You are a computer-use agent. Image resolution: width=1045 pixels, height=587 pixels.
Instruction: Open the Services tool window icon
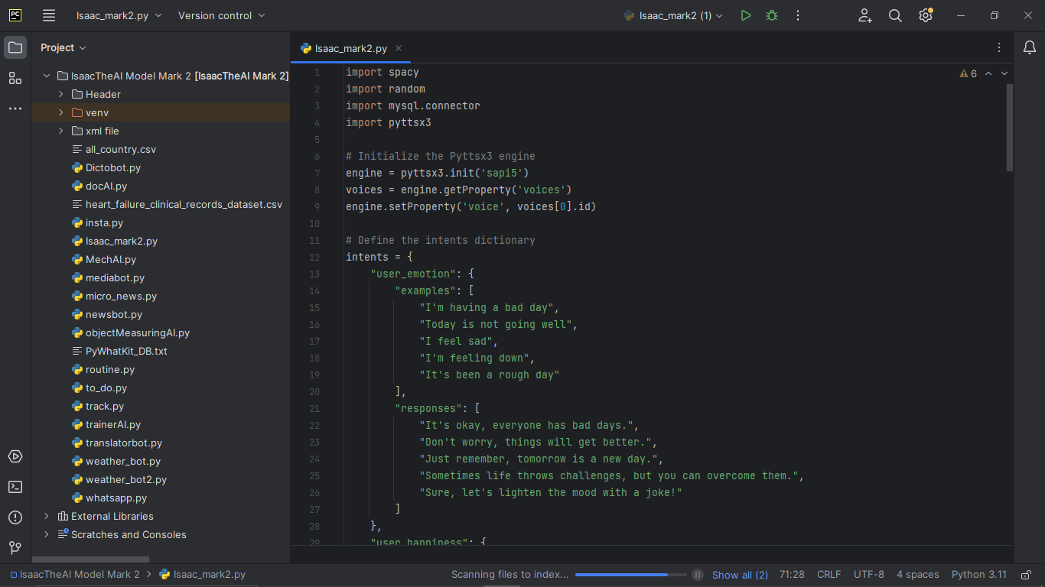click(15, 456)
